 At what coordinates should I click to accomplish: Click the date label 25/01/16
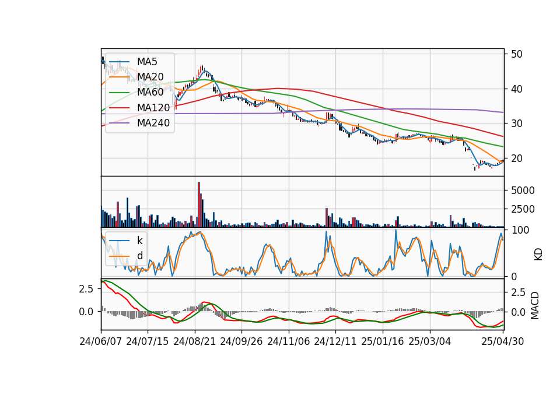pos(383,341)
